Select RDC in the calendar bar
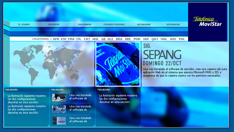 pyautogui.click(x=128, y=39)
